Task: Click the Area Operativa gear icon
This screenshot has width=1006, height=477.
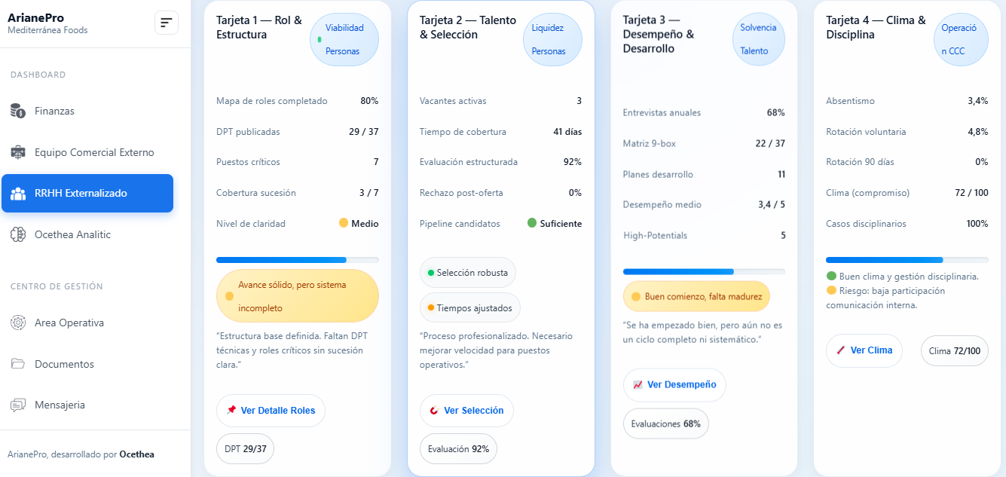Action: tap(18, 323)
